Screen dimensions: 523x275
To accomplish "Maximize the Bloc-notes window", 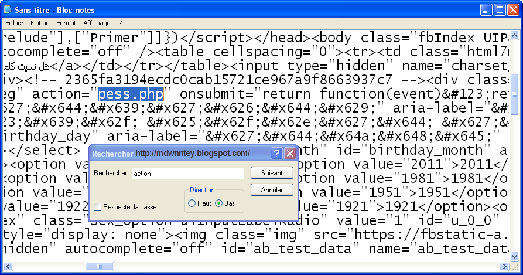I will click(500, 10).
